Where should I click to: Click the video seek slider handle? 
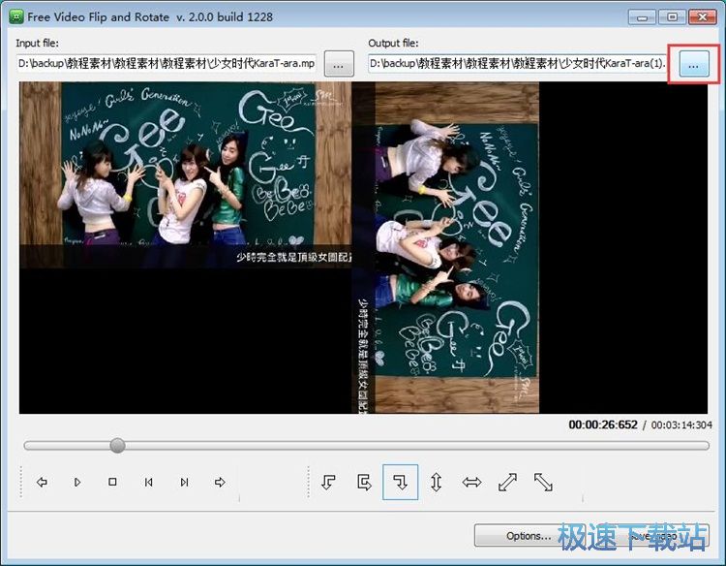[117, 445]
